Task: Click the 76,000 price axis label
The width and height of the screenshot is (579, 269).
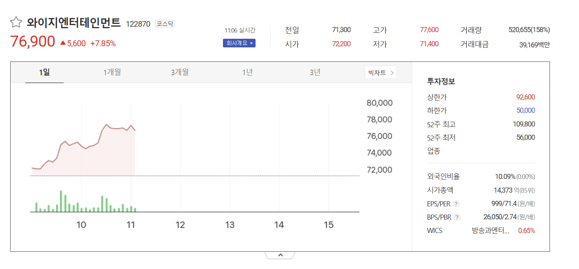Action: pyautogui.click(x=379, y=136)
